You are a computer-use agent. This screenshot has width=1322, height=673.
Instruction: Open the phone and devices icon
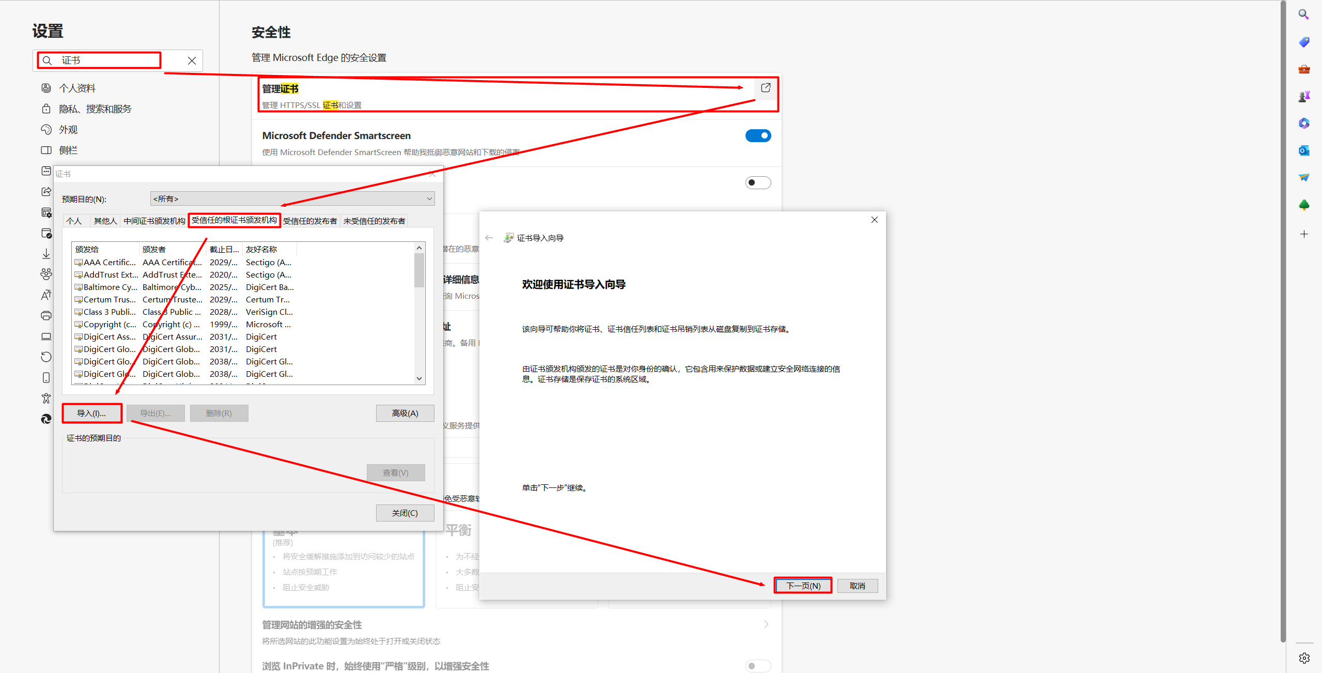click(x=46, y=377)
